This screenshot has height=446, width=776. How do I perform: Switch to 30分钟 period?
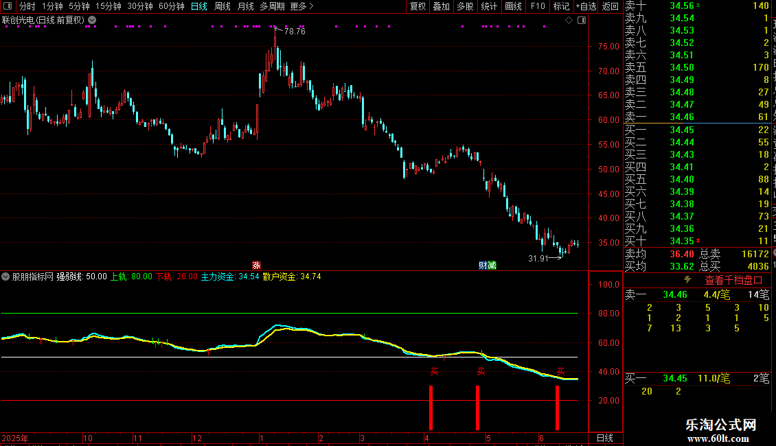tap(140, 6)
